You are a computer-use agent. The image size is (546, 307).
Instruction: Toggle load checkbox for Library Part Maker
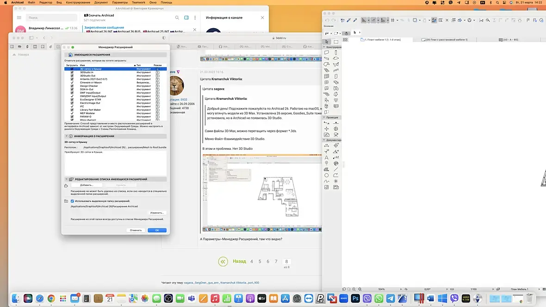72,110
